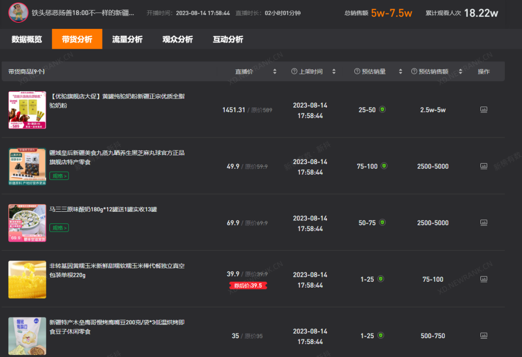The height and width of the screenshot is (357, 522).
Task: Open chart icon for 糯玉米 row
Action: tap(484, 279)
